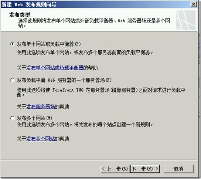
Task: Click the 的帮助 text after 发布多个网站 link
Action: [x=62, y=139]
